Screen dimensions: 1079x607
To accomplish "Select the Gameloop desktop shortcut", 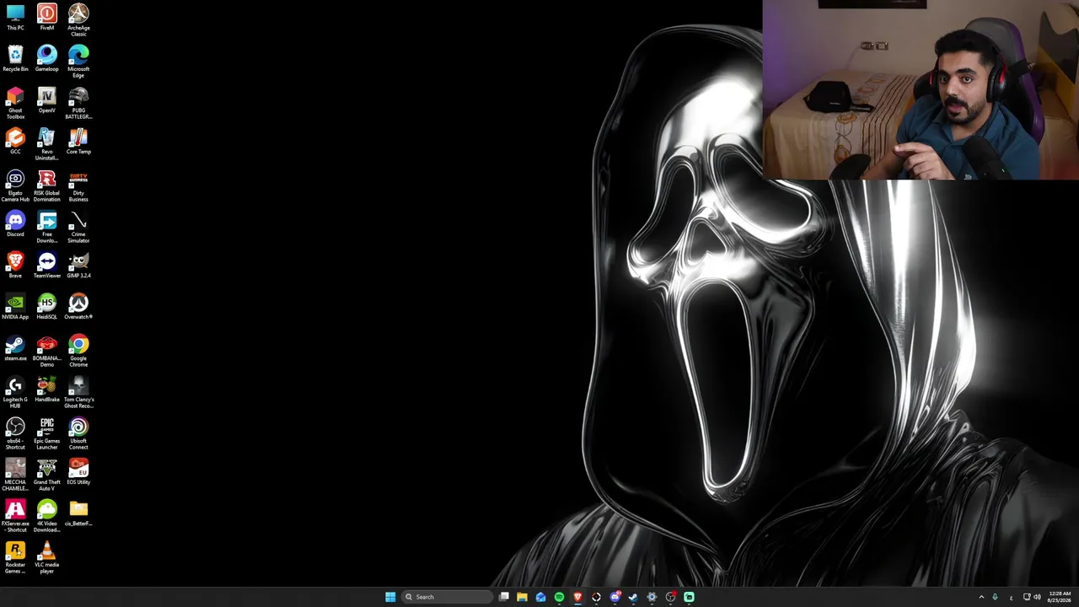I will [x=46, y=59].
